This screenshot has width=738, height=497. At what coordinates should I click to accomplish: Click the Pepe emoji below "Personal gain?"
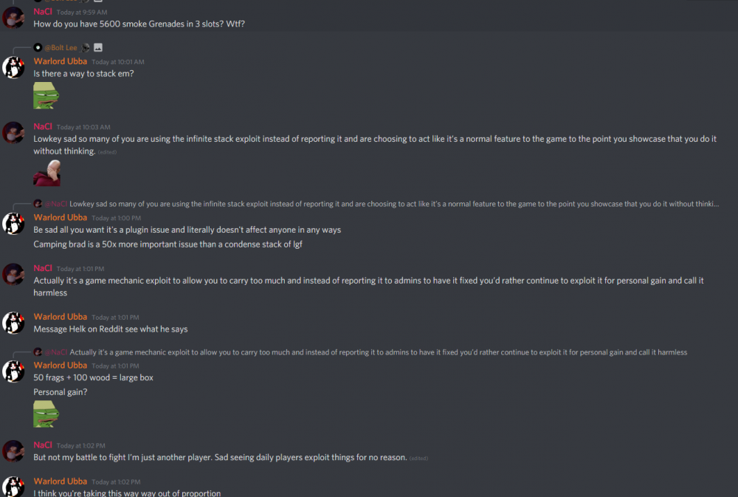click(46, 414)
